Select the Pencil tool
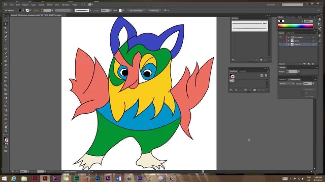 [6, 57]
